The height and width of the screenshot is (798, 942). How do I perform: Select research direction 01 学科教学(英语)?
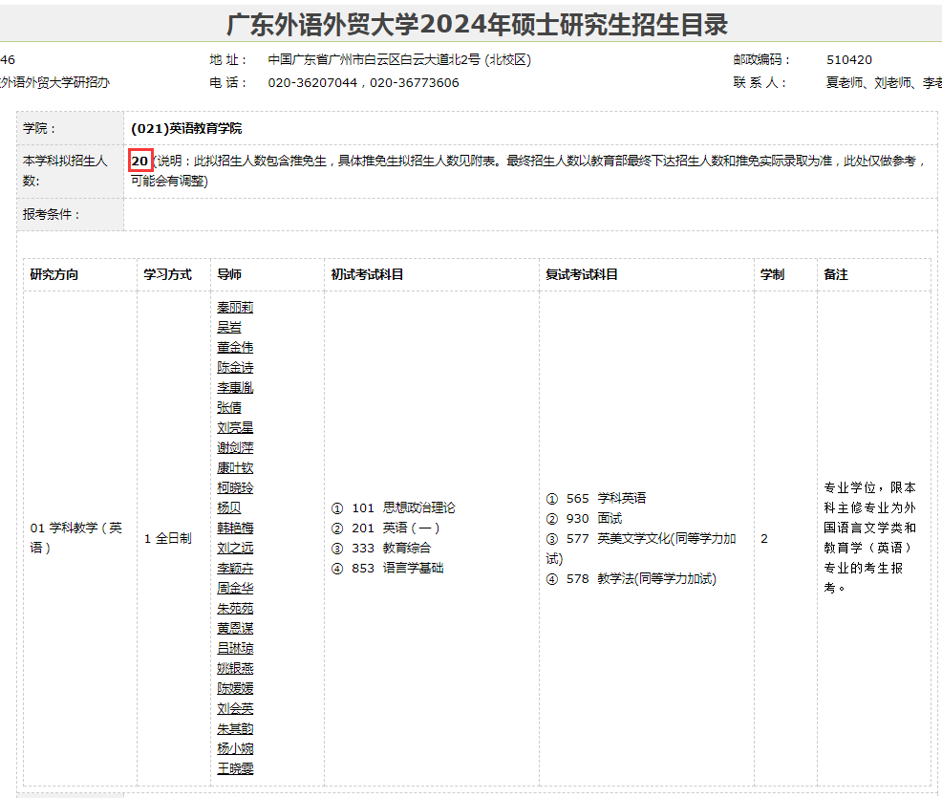tap(76, 538)
